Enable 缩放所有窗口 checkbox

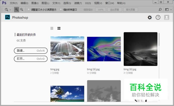(61, 9)
